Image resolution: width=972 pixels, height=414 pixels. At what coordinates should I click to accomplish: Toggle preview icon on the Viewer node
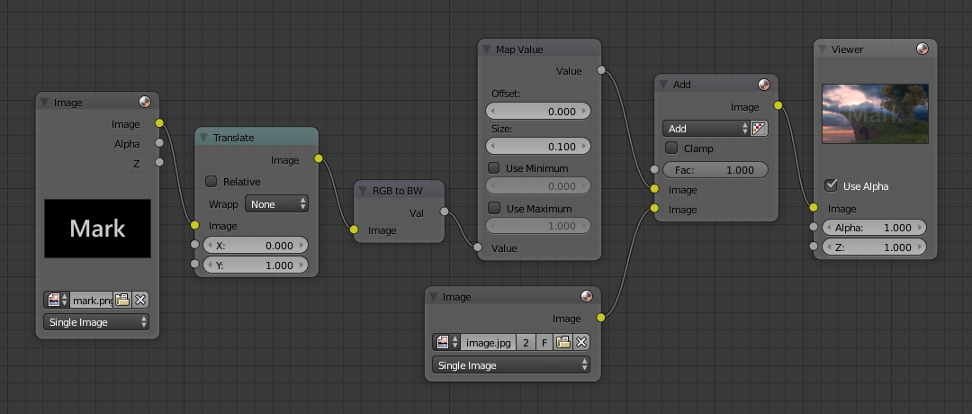pos(922,49)
